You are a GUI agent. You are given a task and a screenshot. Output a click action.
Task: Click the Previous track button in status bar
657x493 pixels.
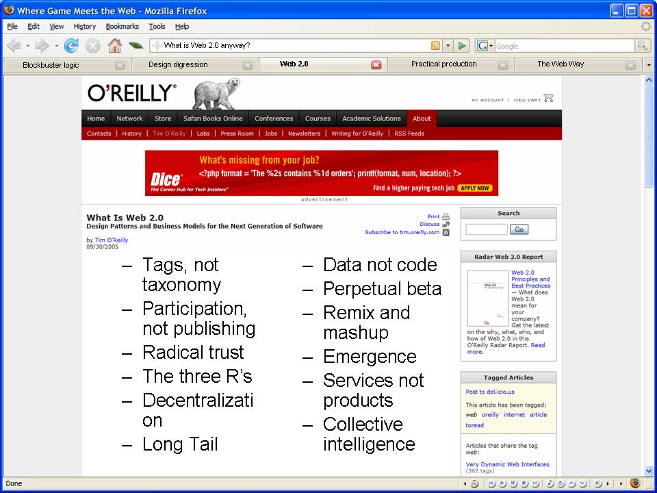[492, 483]
